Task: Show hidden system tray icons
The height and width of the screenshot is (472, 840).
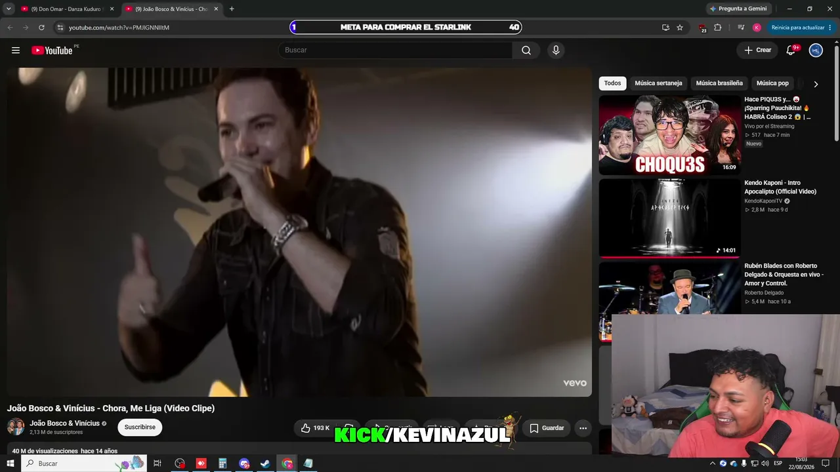Action: pos(713,463)
